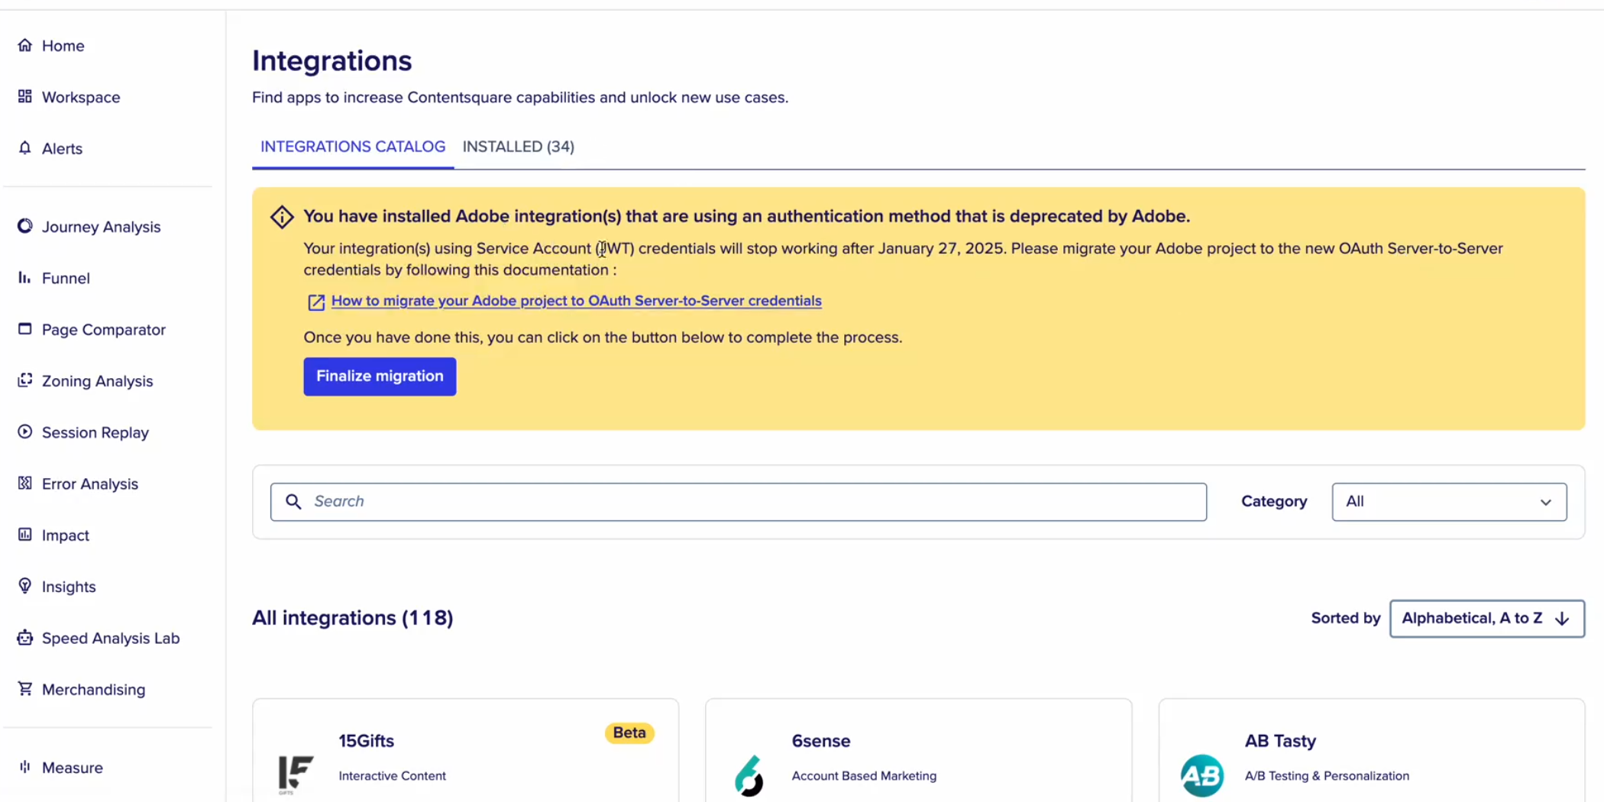Click the Session Replay play icon
Viewport: 1604px width, 802px height.
25,432
